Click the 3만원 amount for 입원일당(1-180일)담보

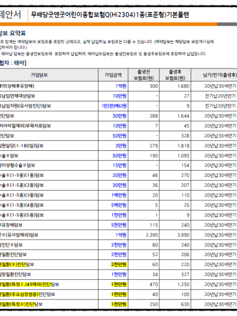(x=121, y=146)
